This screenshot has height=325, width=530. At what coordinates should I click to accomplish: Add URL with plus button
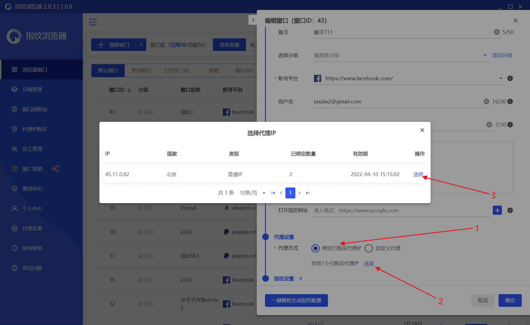pyautogui.click(x=497, y=210)
